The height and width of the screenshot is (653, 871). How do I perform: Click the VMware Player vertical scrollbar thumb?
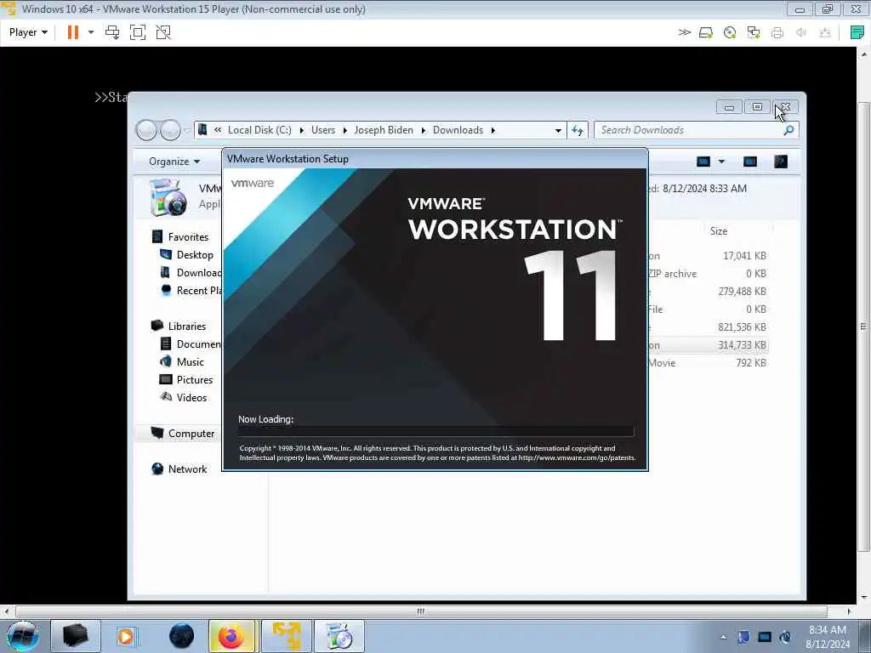[864, 326]
